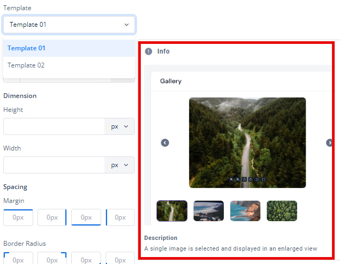Click the four-arrows fit icon on image
This screenshot has height=264, width=340.
(257, 179)
